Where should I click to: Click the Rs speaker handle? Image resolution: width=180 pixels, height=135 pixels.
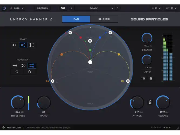(128, 81)
